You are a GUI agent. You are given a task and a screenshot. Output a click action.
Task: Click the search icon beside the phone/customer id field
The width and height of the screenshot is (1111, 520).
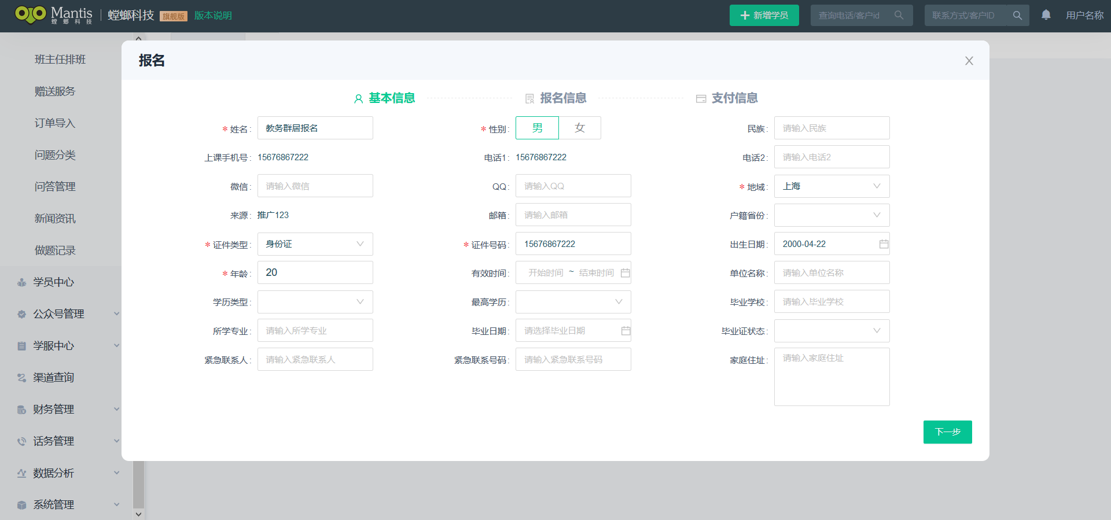tap(899, 15)
